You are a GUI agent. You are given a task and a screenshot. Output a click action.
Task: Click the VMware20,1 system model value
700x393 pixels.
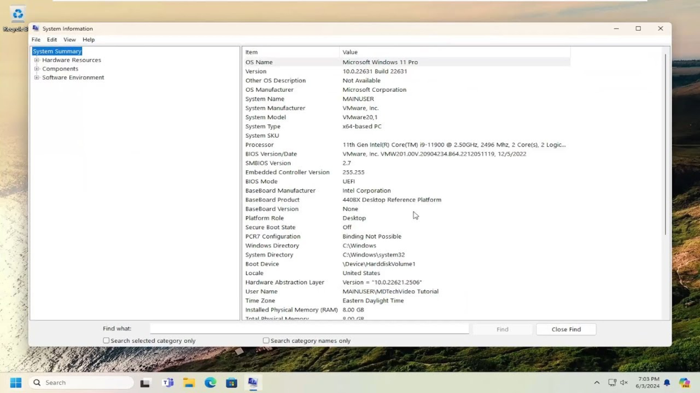360,117
